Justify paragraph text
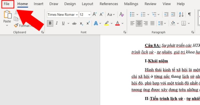This screenshot has width=200, height=105. pos(152,23)
